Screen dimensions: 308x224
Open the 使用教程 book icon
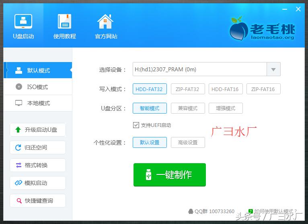pyautogui.click(x=65, y=21)
